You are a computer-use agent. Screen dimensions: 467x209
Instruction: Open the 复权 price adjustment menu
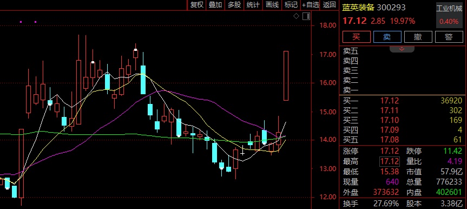click(x=197, y=5)
